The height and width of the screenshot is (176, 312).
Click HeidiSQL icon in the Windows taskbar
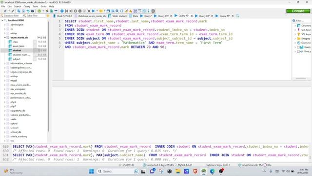[x=204, y=171]
